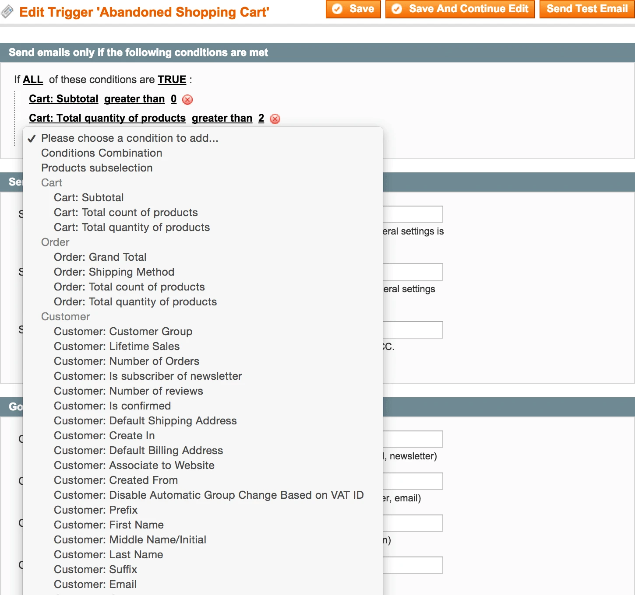Remove the Cart: Subtotal condition
The height and width of the screenshot is (595, 635).
click(x=187, y=100)
